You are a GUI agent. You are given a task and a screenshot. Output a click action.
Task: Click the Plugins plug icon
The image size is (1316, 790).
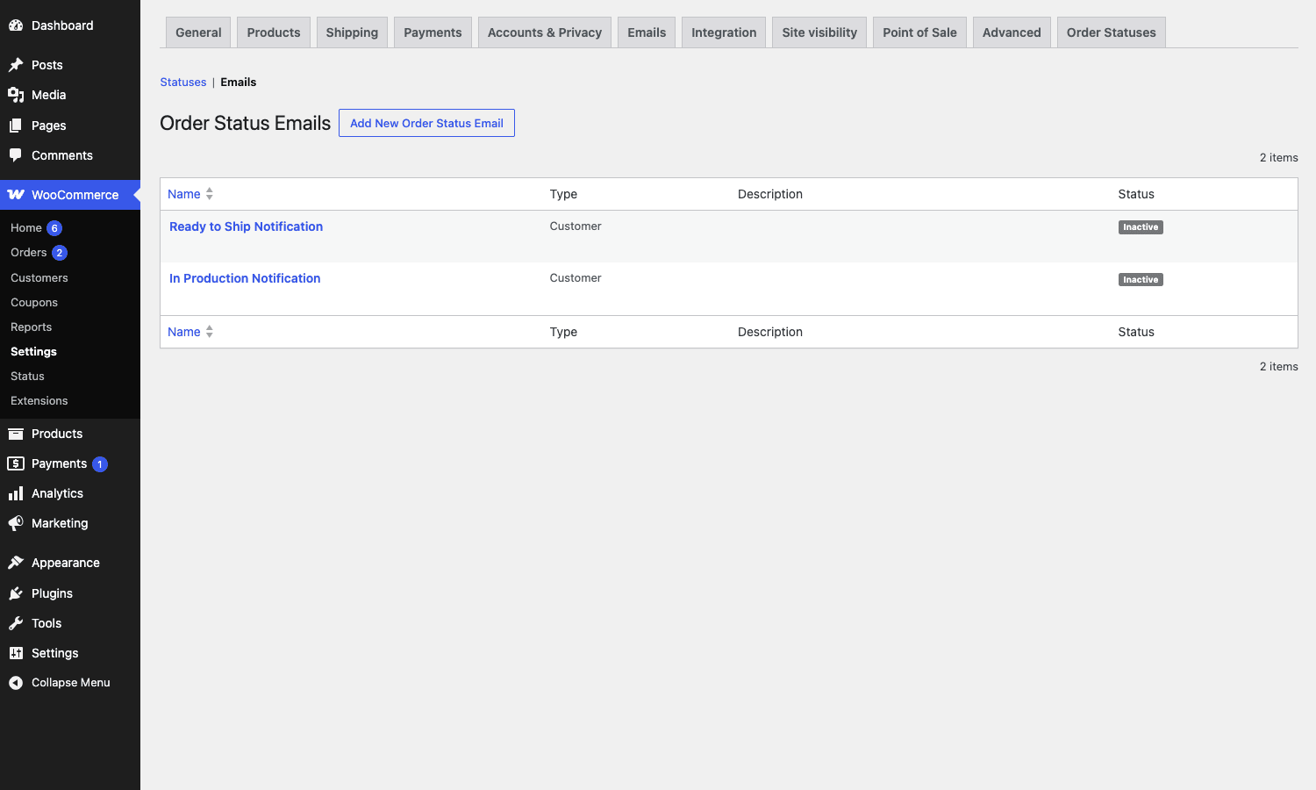(x=16, y=593)
